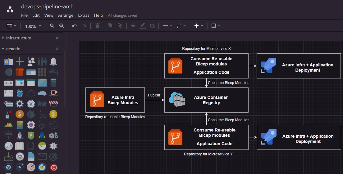Viewport: 343px width, 174px height.
Task: Select the green shield with lightning shape
Action: pos(31,136)
